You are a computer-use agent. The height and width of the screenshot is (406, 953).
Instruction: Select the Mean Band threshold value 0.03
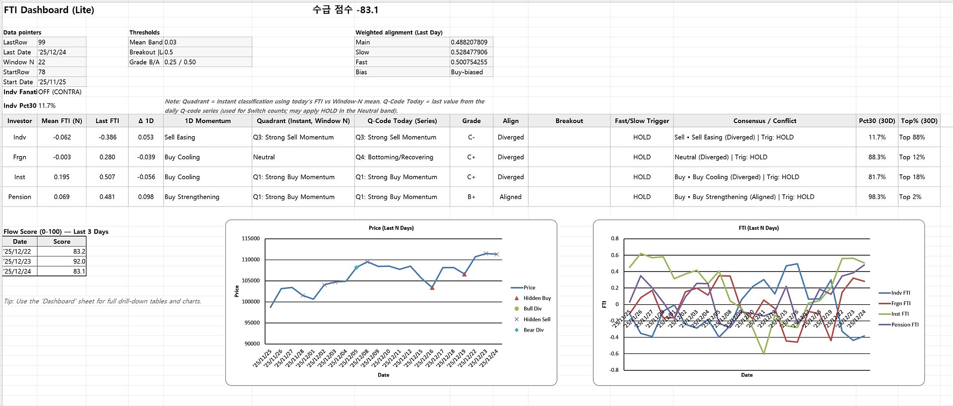[207, 42]
